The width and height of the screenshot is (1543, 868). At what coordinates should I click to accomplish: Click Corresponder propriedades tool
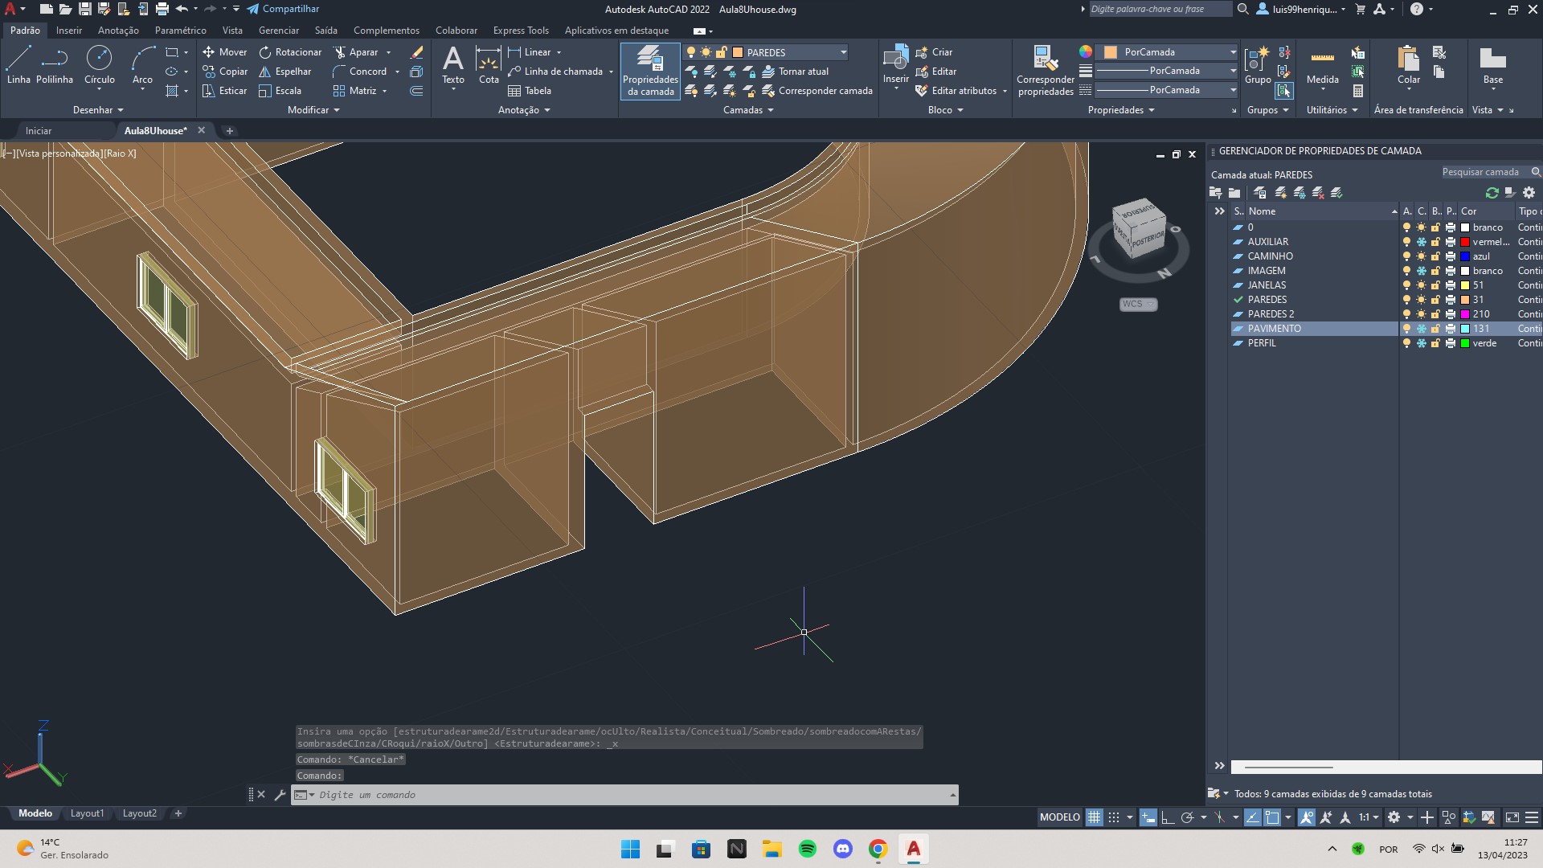1045,72
